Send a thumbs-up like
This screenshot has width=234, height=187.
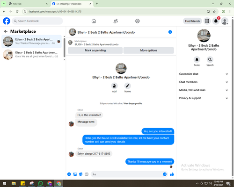click(x=172, y=174)
